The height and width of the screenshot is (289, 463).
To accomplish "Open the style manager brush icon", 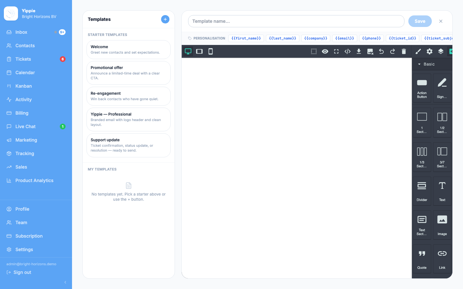I will (418, 51).
